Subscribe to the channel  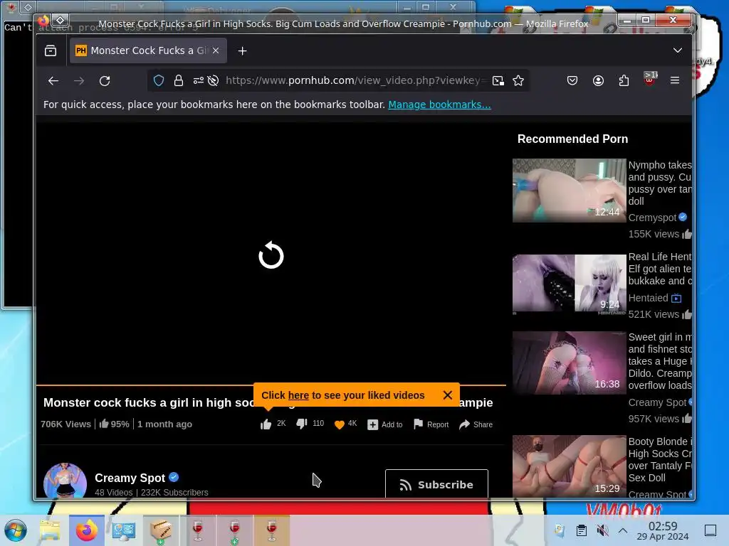[436, 483]
